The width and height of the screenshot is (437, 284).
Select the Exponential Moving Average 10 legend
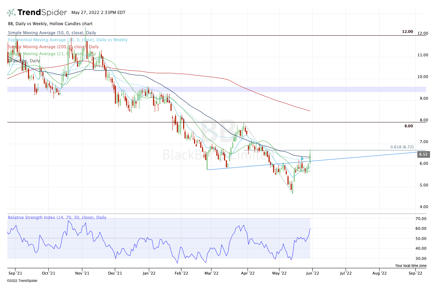coord(68,40)
